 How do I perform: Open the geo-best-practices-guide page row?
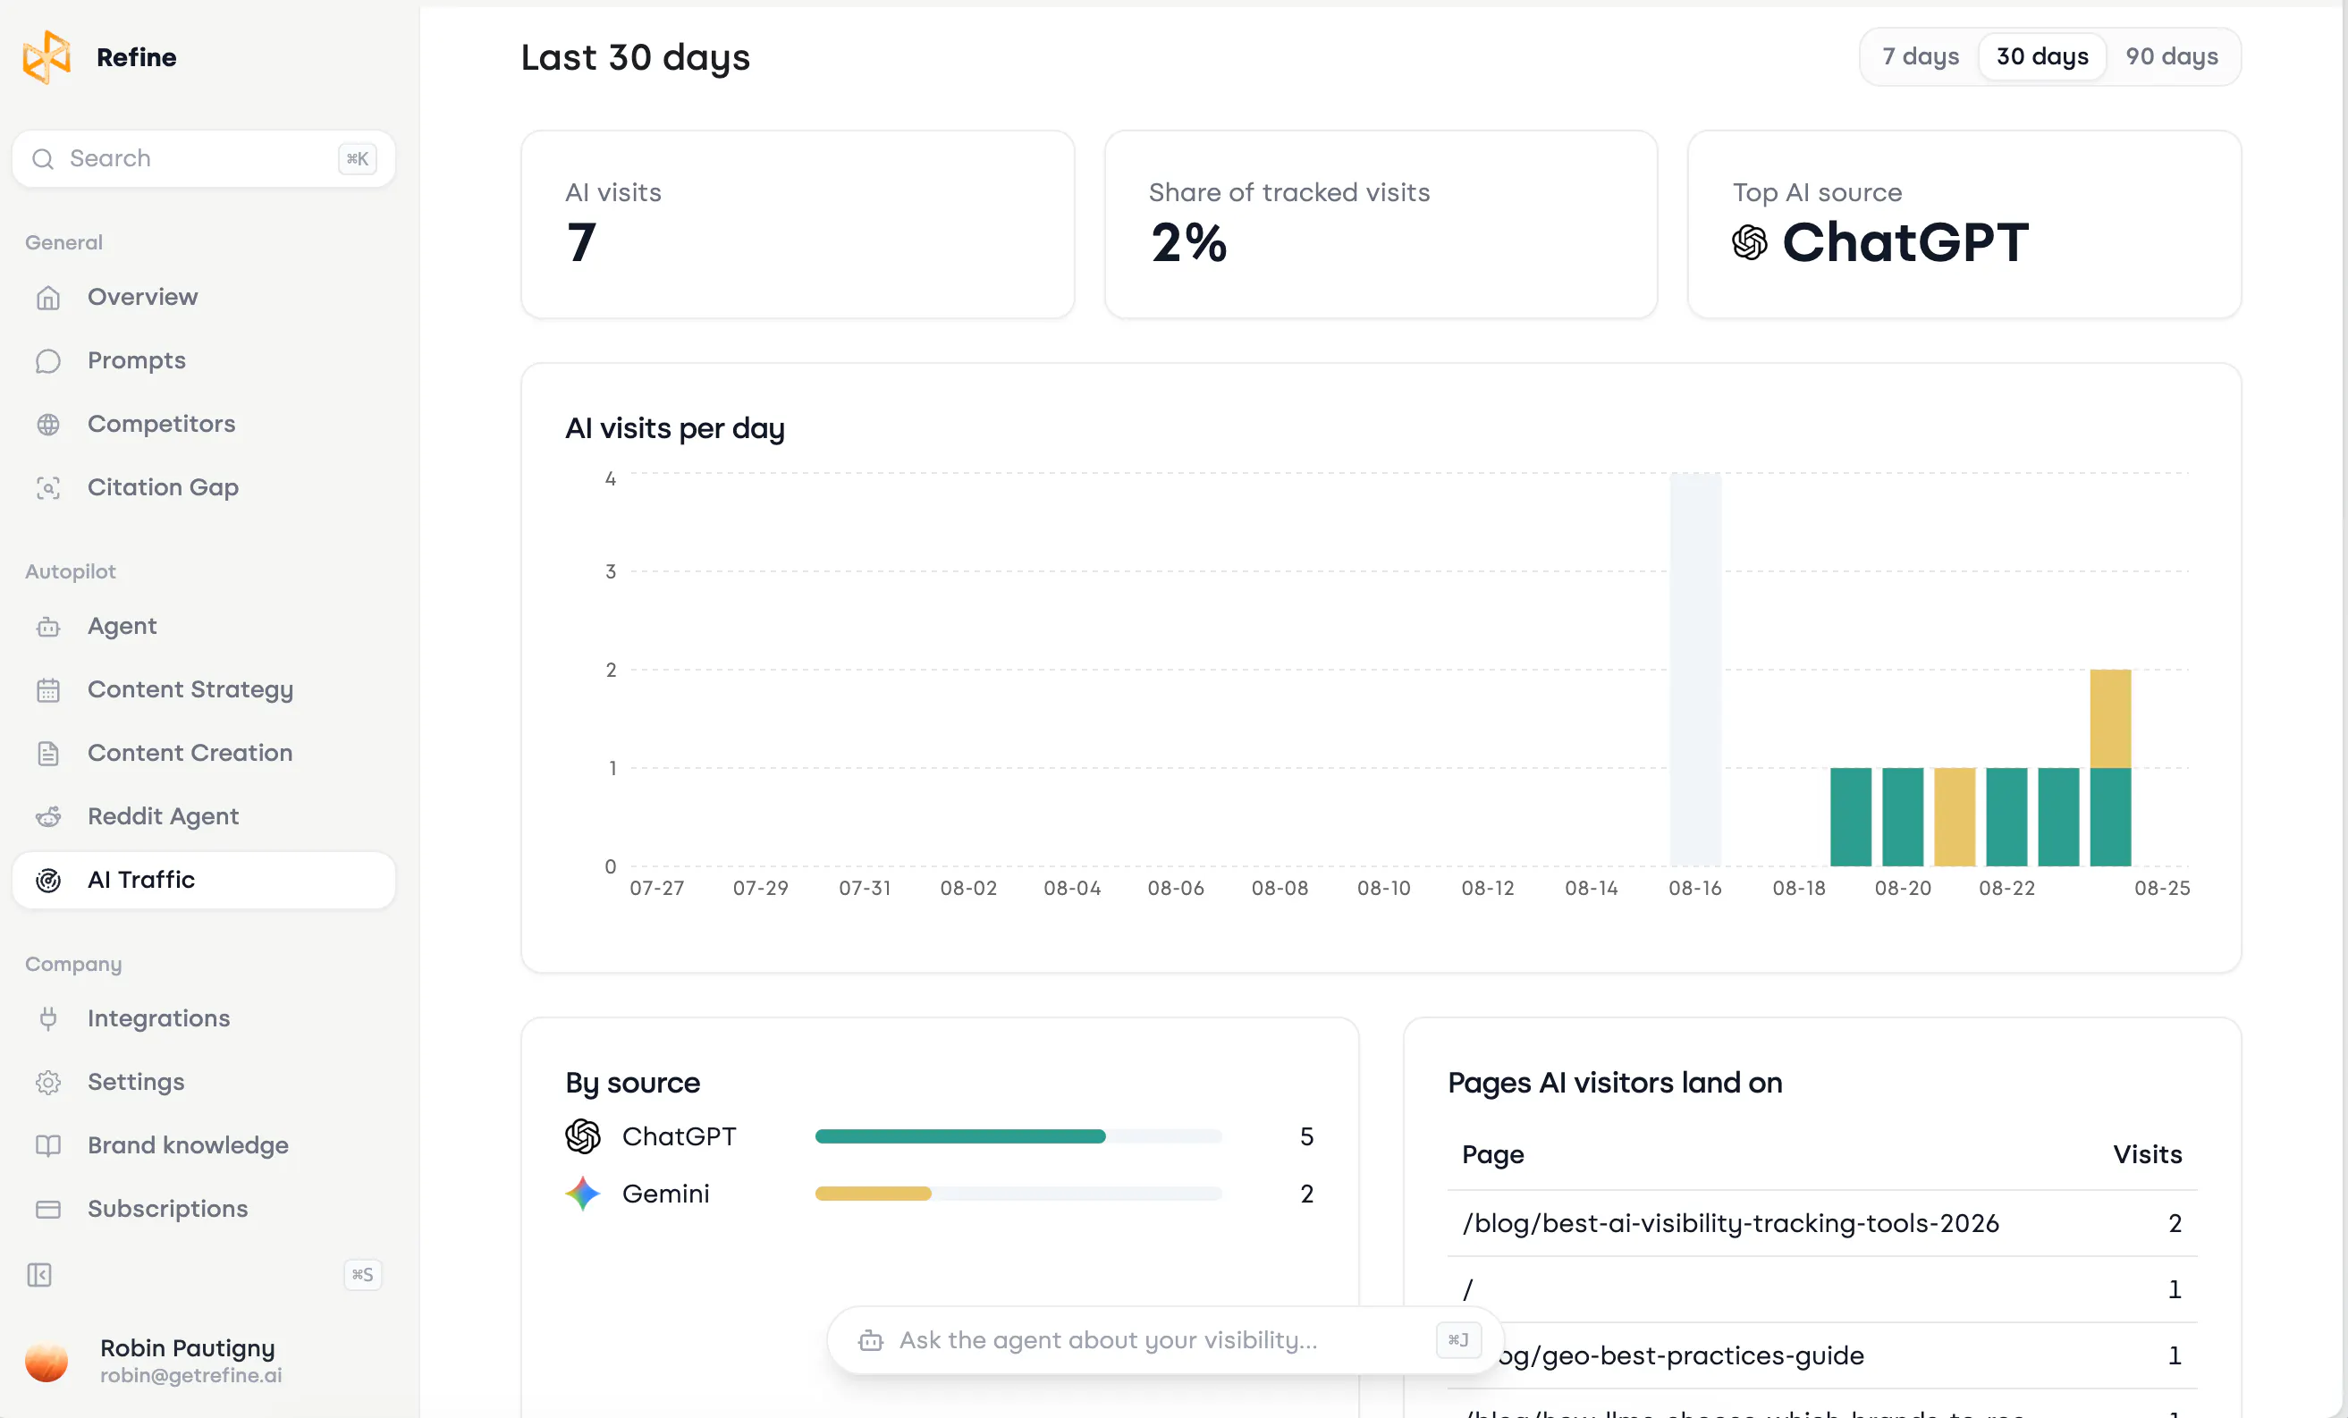(x=1822, y=1356)
